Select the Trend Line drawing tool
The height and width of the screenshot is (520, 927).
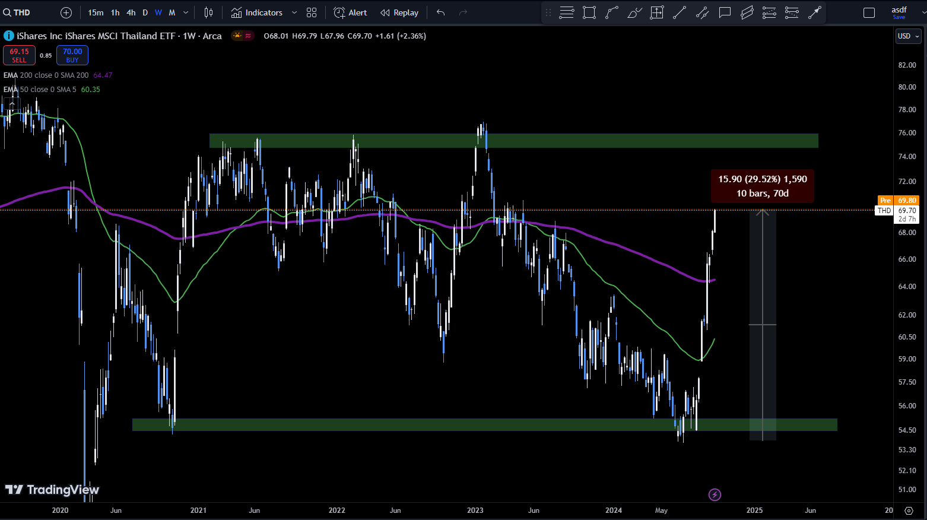[680, 12]
